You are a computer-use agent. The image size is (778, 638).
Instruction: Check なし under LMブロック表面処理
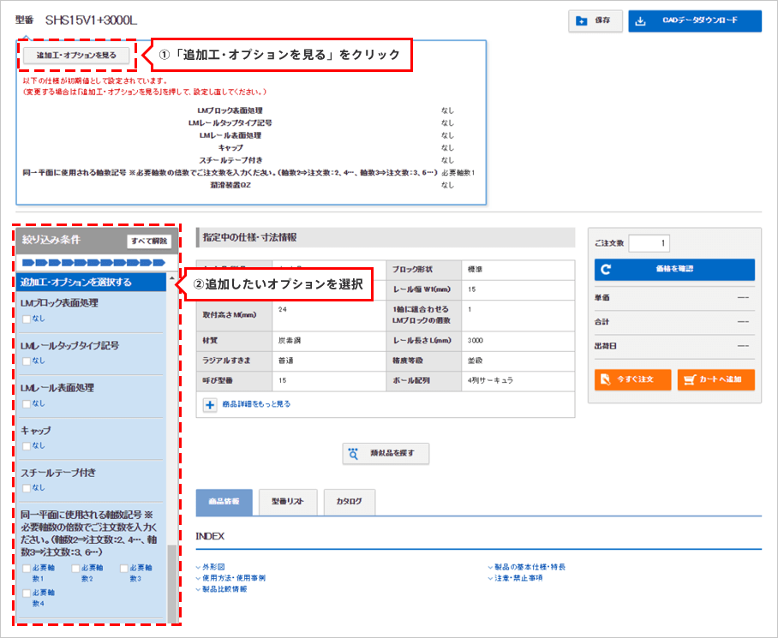pos(27,319)
